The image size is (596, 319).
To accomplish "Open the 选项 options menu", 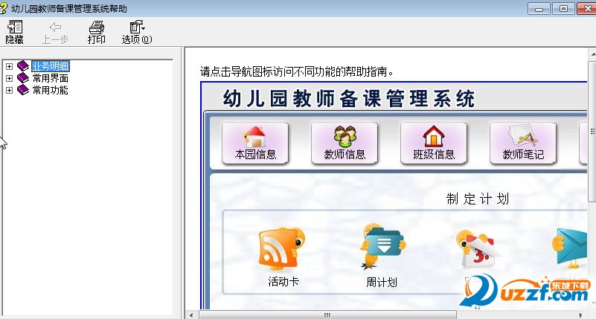I will click(x=137, y=33).
